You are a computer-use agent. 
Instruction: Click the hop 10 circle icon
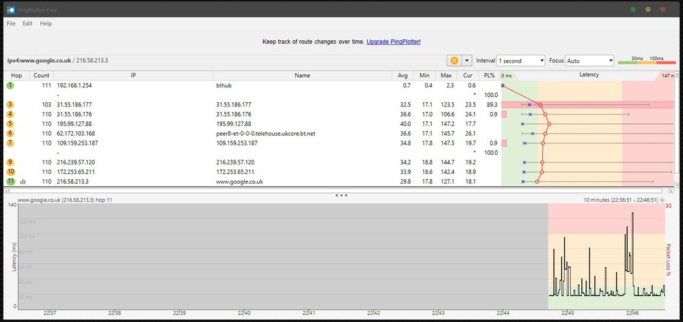10,172
